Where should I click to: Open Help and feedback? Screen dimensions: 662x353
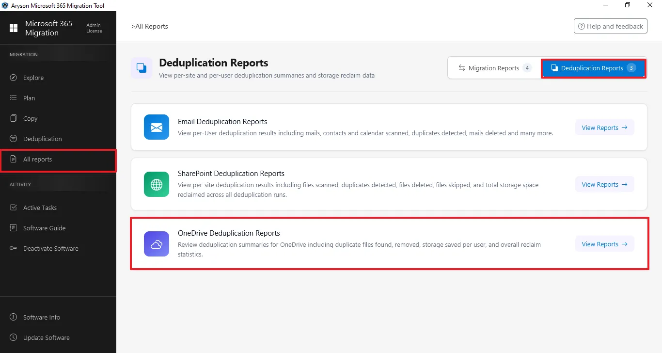610,26
